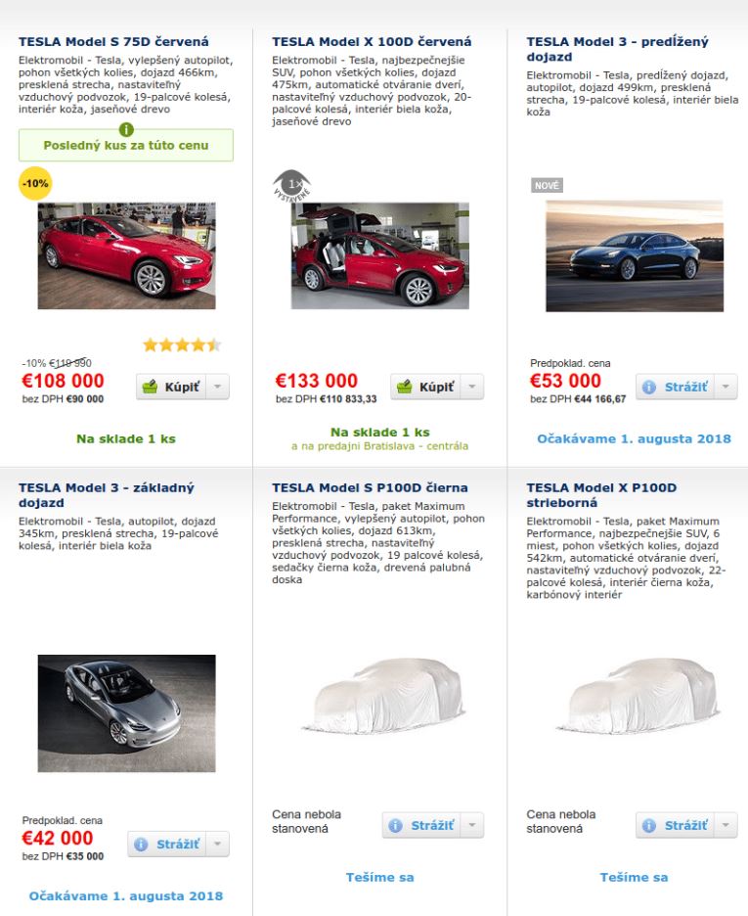Watch the Model 3 základný dojazd with Strážiť
This screenshot has width=748, height=916.
pos(167,845)
